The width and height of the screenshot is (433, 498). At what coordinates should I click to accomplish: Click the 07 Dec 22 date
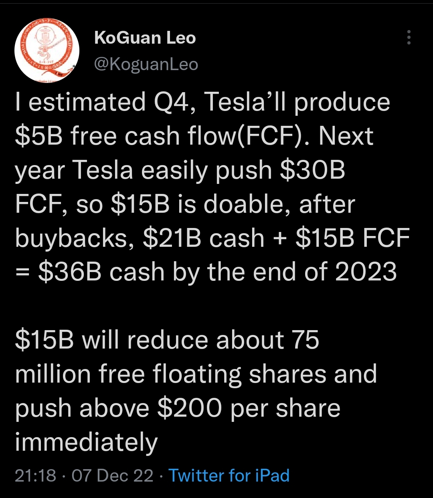[113, 476]
